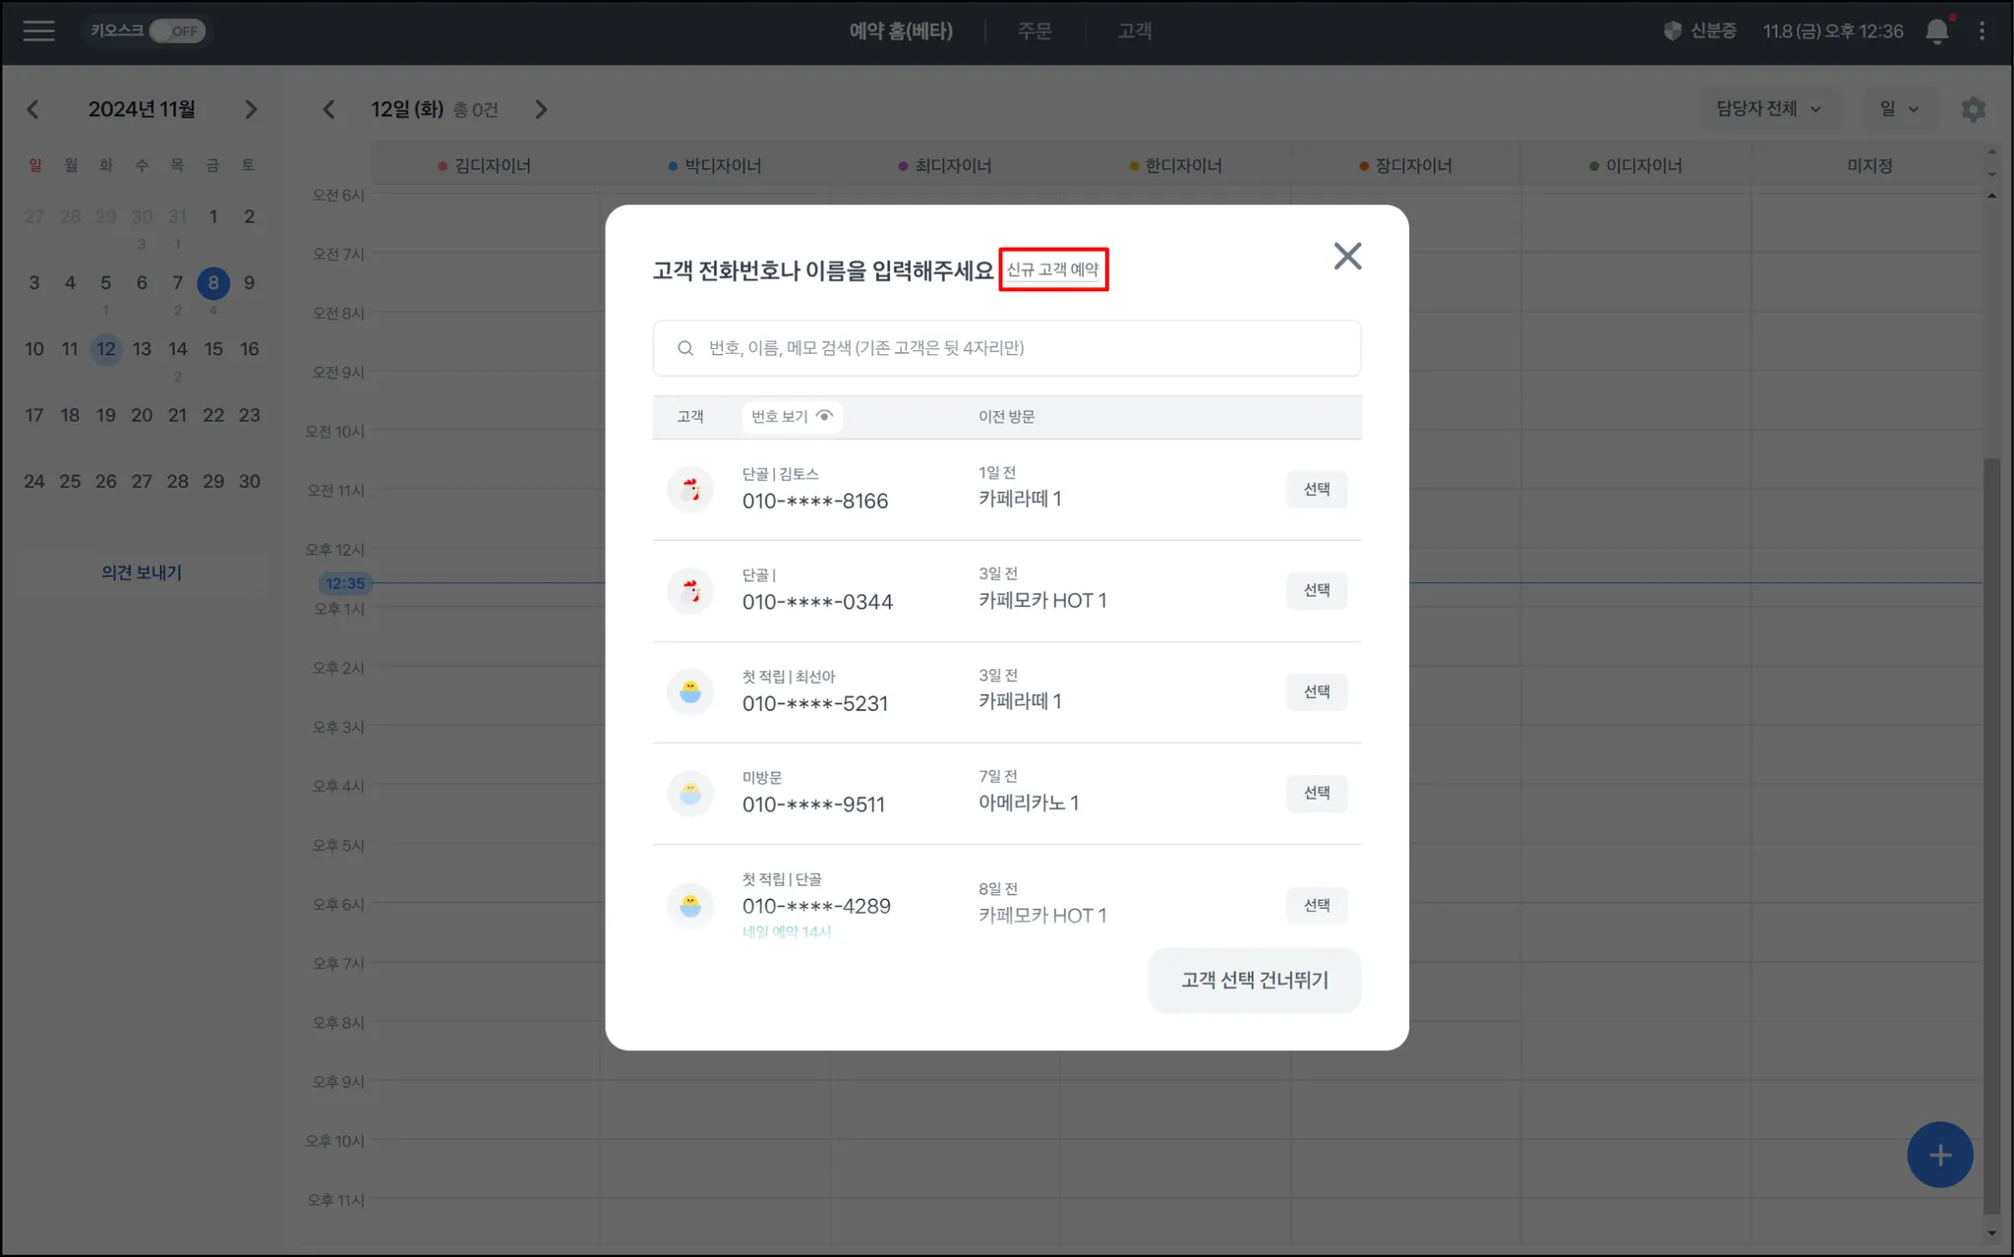Toggle the 키오스크 OFF switch
2014x1257 pixels.
[177, 31]
